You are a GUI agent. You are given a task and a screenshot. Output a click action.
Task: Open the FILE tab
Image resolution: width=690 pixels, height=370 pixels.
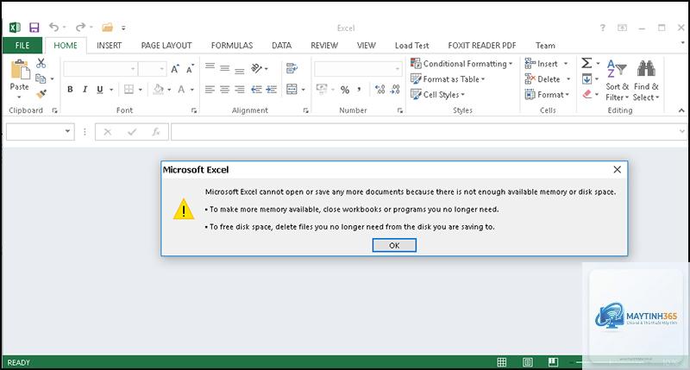(x=22, y=46)
